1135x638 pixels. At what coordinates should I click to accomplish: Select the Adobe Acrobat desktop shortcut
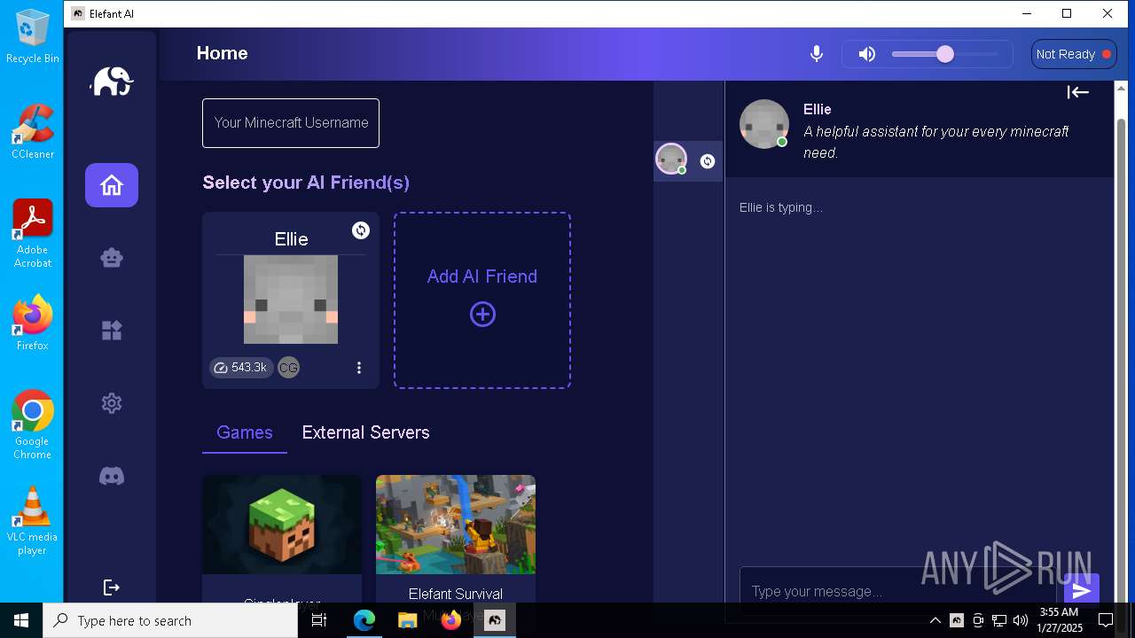(x=33, y=233)
